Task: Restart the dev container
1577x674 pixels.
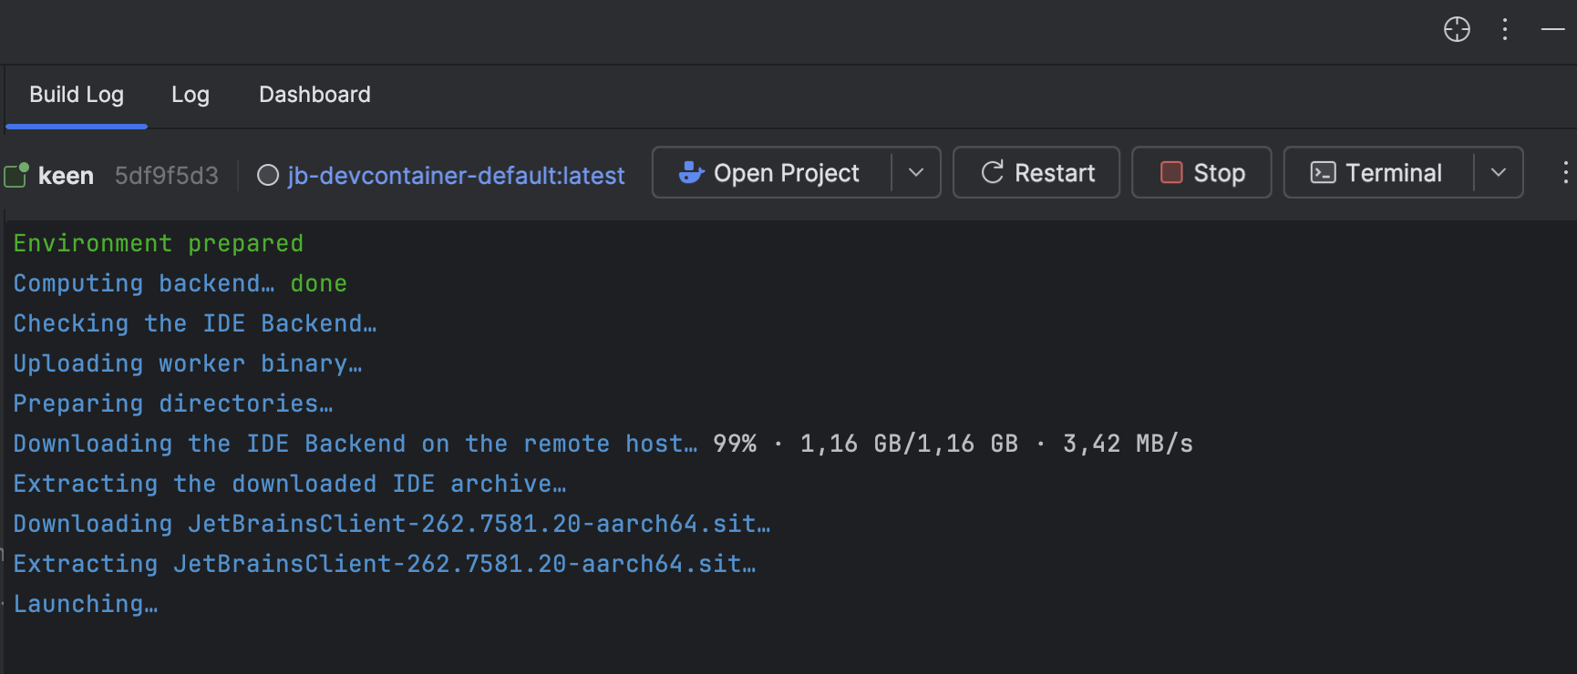Action: coord(1036,172)
